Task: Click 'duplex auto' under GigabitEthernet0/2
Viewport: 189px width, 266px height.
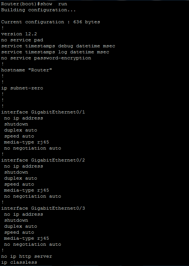Action: pyautogui.click(x=21, y=178)
